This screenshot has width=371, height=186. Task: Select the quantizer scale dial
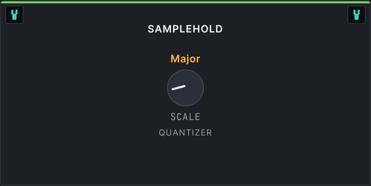click(185, 88)
